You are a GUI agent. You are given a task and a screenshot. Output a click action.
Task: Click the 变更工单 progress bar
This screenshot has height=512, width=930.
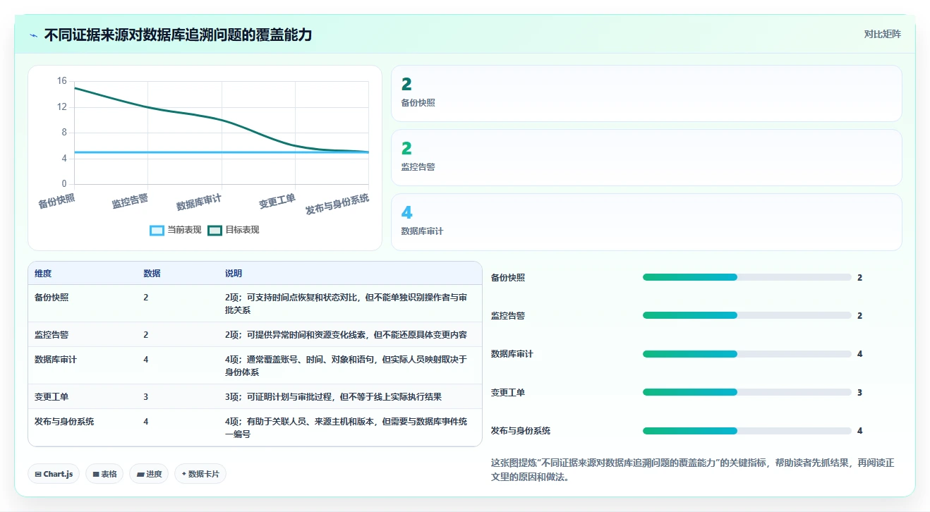(x=747, y=392)
